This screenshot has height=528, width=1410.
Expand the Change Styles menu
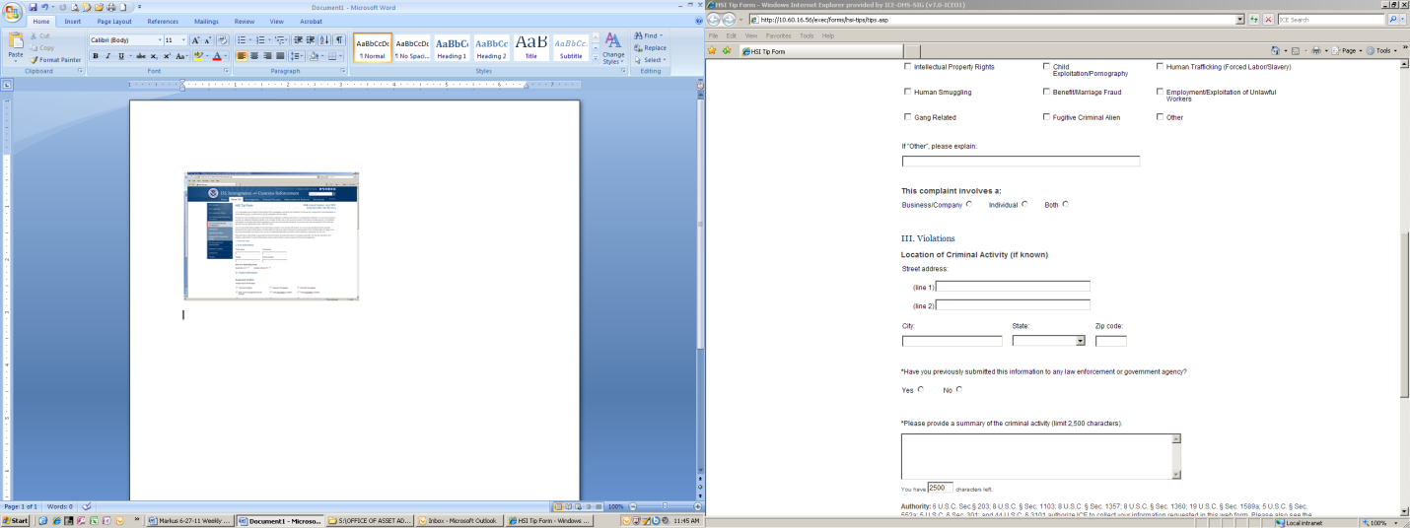click(x=613, y=47)
